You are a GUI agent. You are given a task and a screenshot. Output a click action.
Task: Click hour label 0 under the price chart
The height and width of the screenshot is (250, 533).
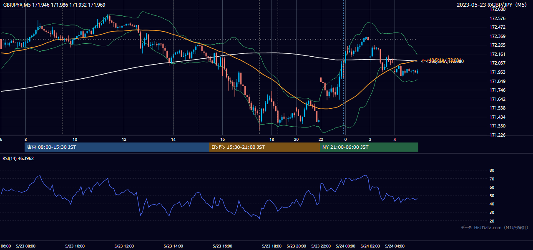coord(345,139)
